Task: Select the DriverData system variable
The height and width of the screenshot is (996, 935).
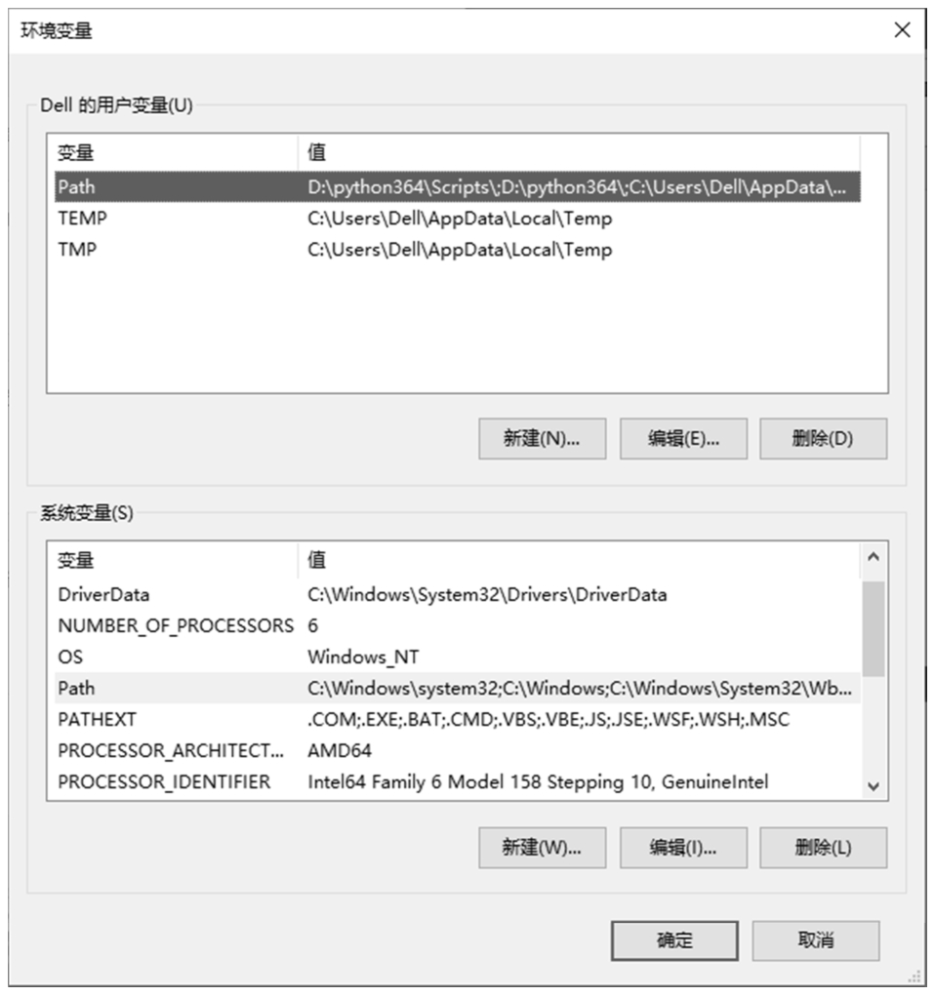Action: tap(458, 594)
